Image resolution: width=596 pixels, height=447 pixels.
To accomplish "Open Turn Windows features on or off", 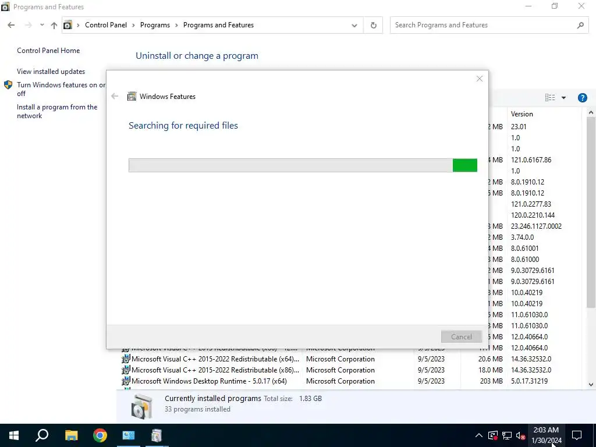I will click(x=61, y=89).
